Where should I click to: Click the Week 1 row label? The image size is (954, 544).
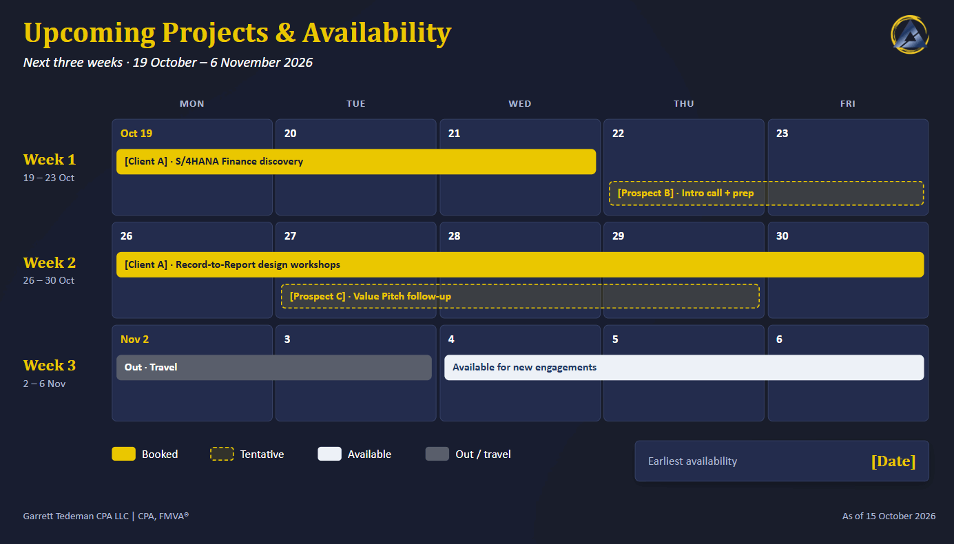[x=50, y=160]
